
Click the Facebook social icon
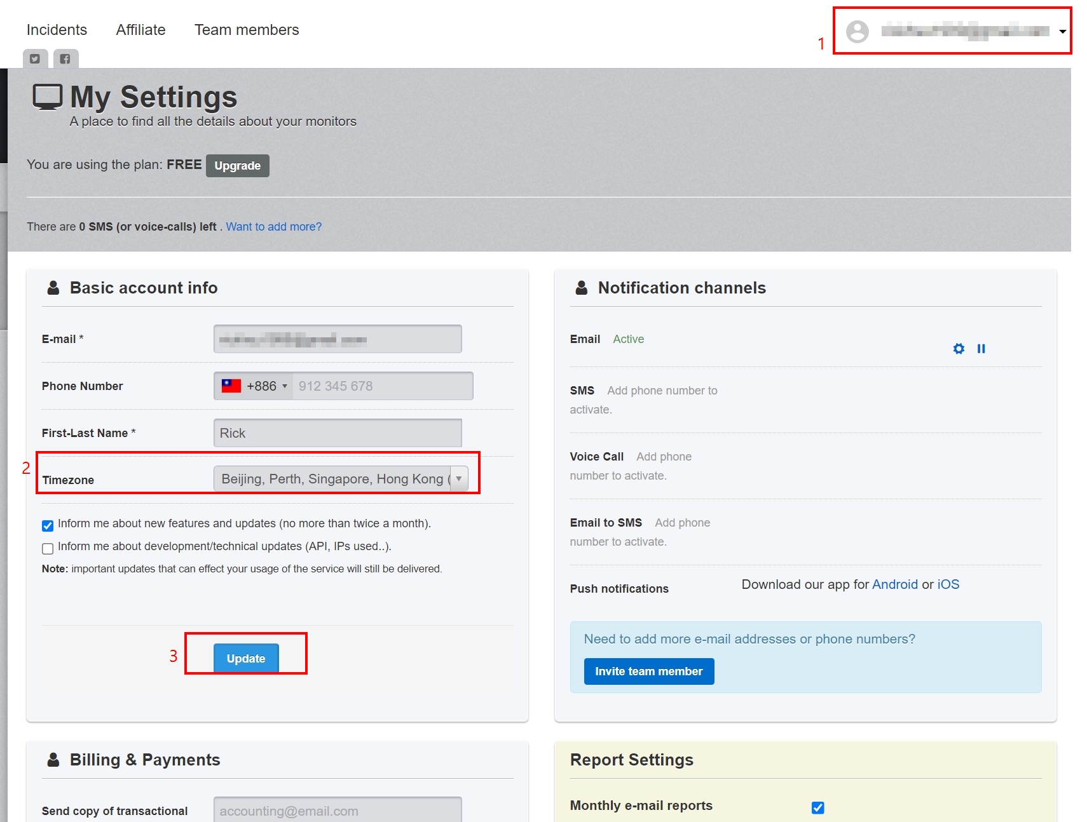click(65, 59)
